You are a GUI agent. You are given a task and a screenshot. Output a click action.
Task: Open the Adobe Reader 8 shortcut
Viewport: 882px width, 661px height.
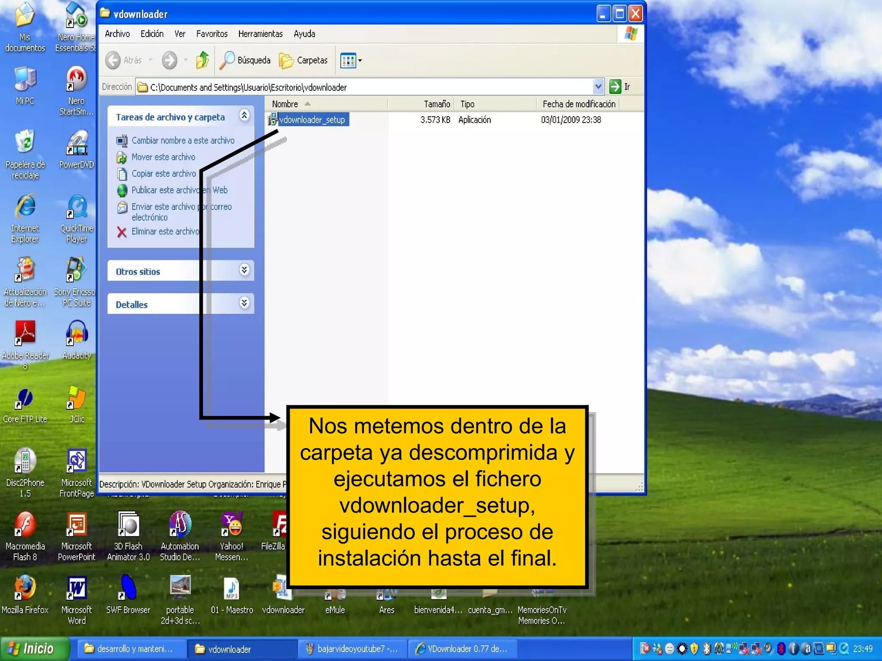point(25,345)
